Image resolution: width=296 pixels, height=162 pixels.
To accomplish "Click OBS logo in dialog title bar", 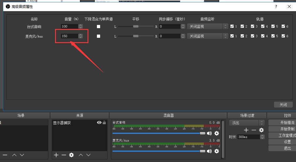I will 8,7.
